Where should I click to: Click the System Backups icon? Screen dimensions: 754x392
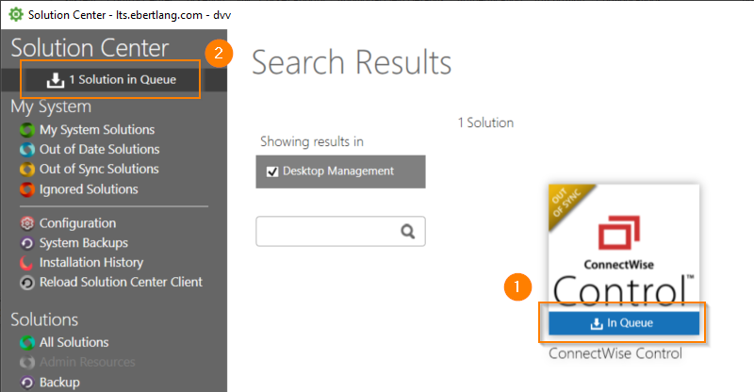point(26,243)
